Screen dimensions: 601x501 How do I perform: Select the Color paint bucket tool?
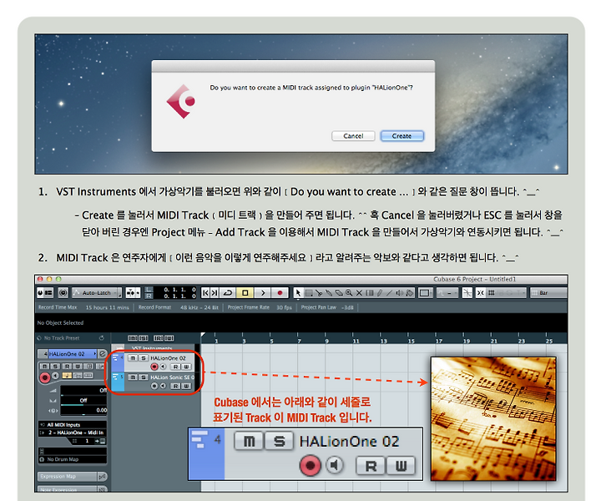click(410, 293)
